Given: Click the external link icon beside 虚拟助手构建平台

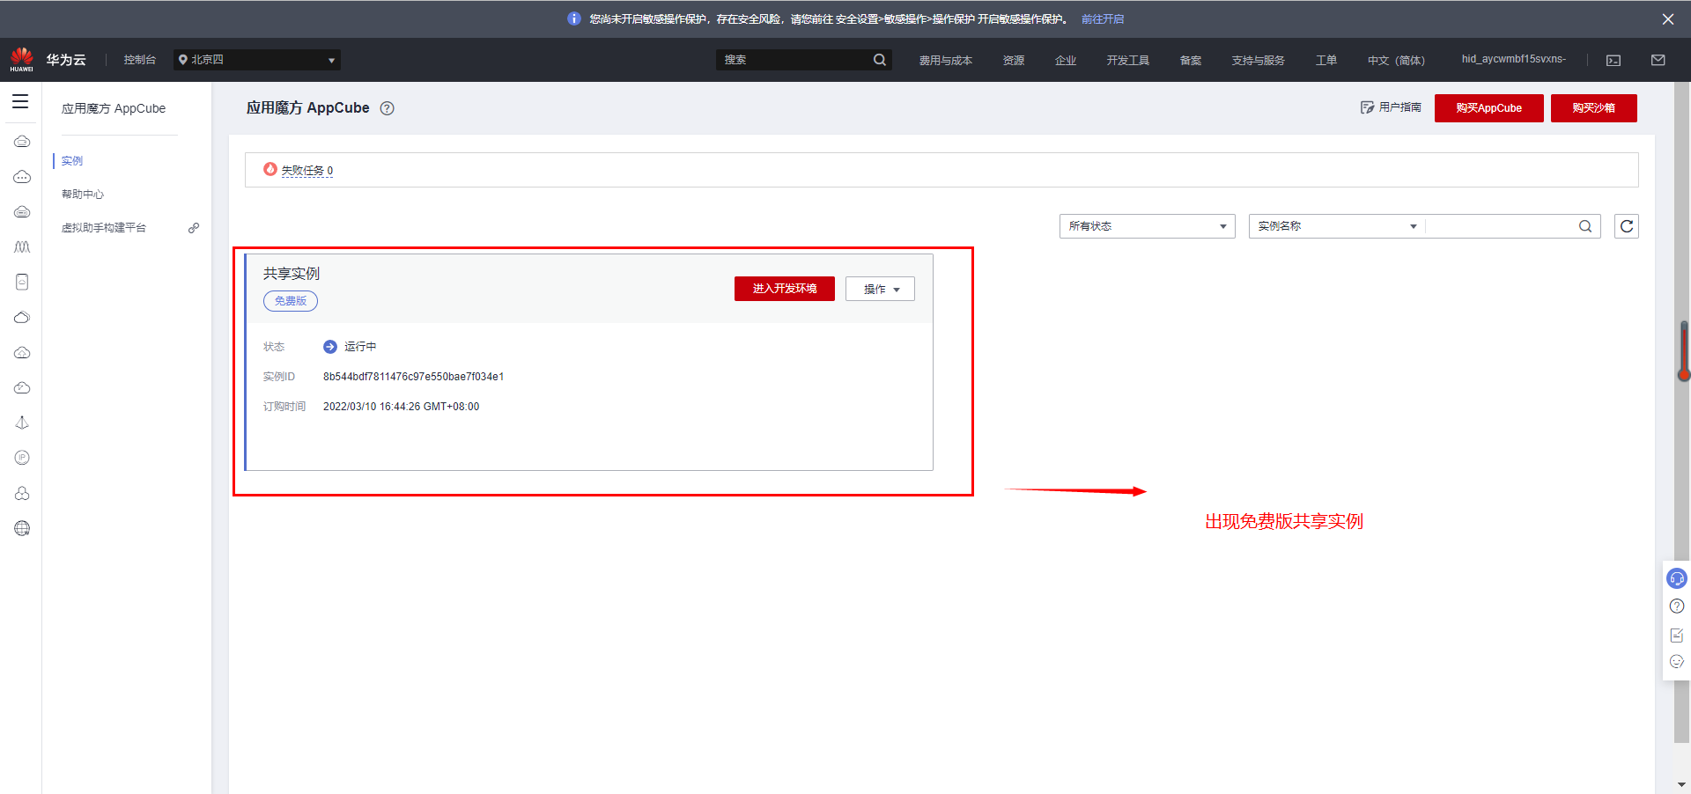Looking at the screenshot, I should pos(194,228).
